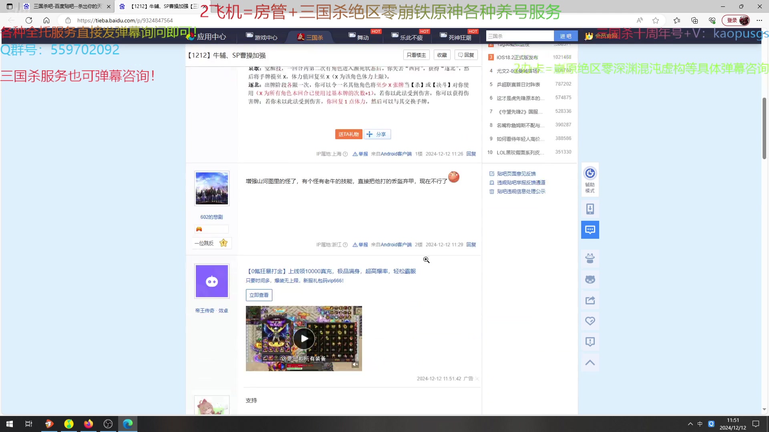Open user 602的悲剧 profile link
Screen dimensions: 769x432
[x=211, y=217]
